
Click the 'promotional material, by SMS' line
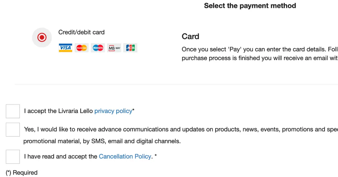(102, 141)
